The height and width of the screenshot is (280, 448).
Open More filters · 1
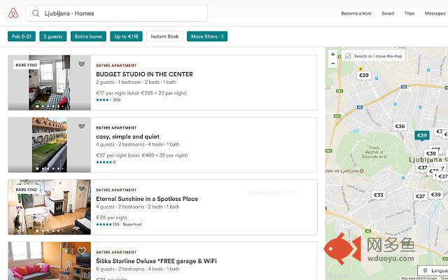tap(207, 36)
